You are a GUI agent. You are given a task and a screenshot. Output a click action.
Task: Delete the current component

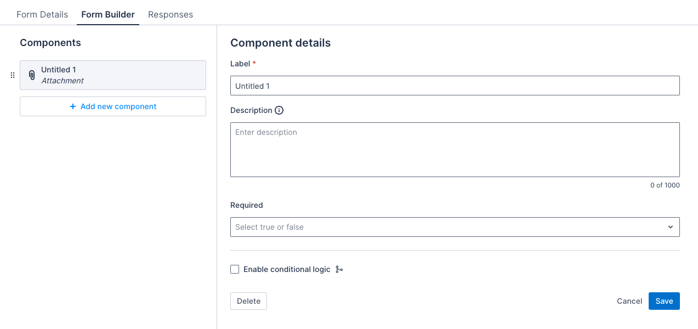[x=248, y=300]
